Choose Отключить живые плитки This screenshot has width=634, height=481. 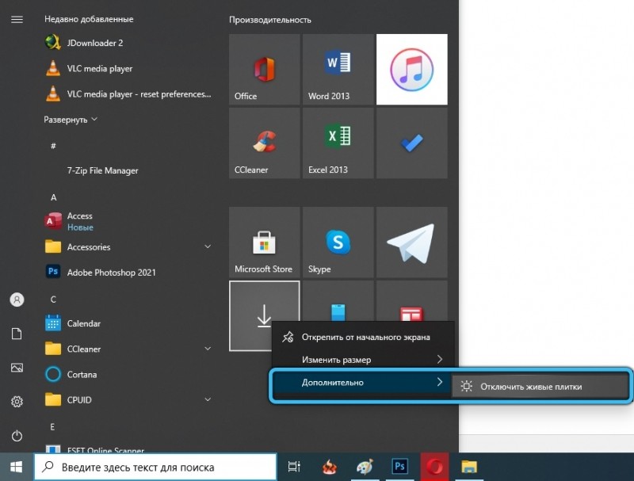[x=540, y=387]
